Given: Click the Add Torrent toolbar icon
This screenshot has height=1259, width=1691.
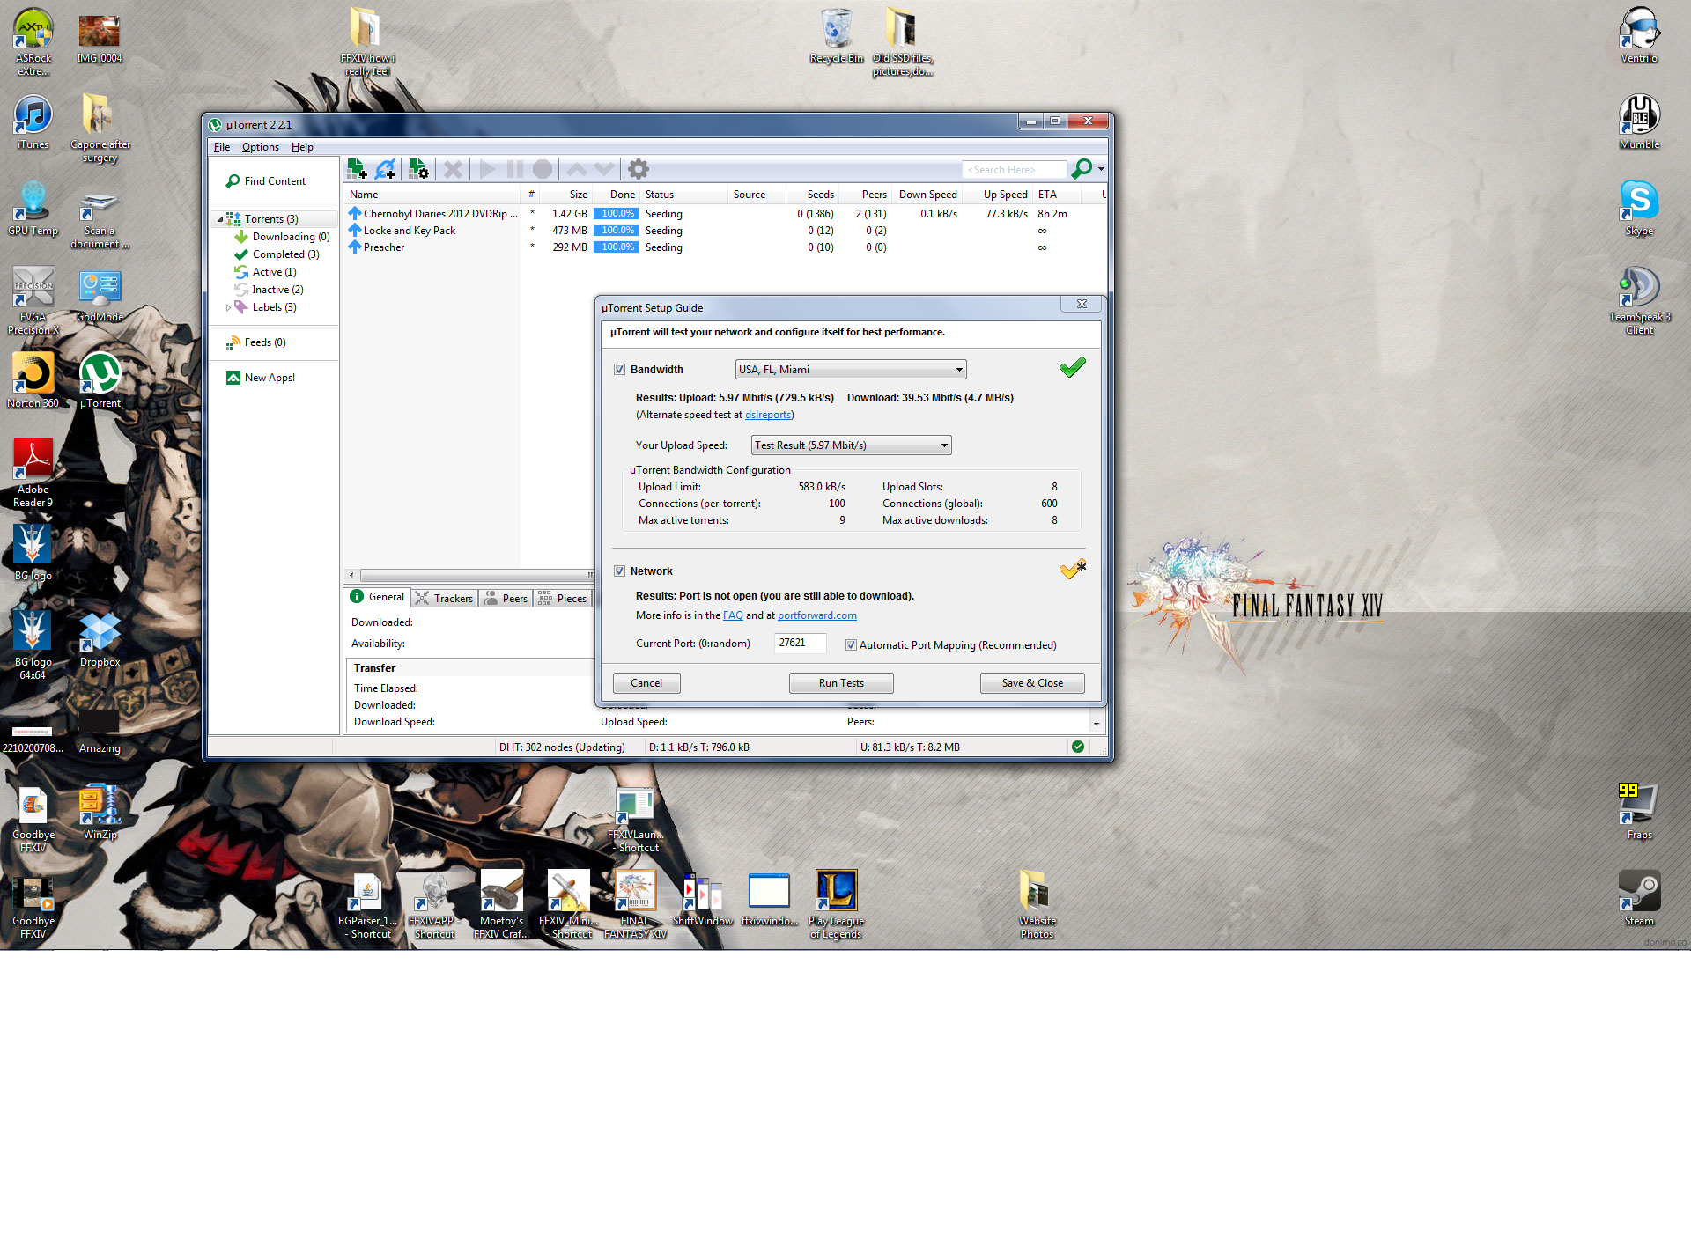Looking at the screenshot, I should coord(357,169).
